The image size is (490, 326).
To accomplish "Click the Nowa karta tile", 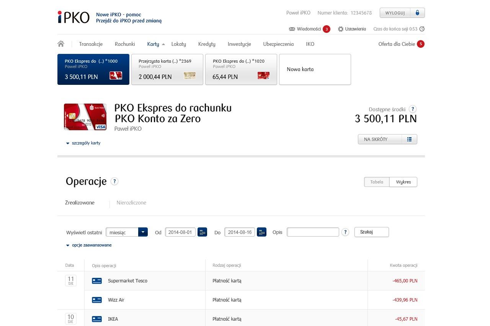I will [x=315, y=69].
